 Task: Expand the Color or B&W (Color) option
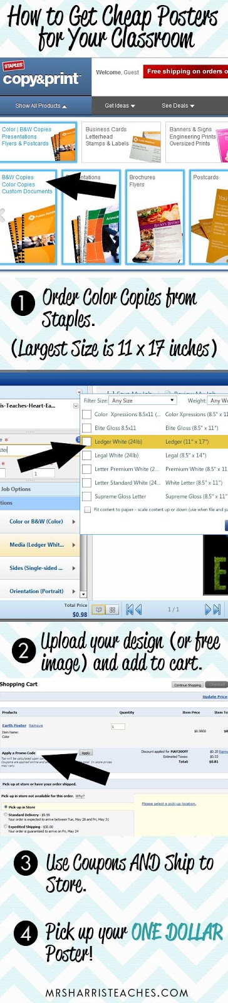click(x=40, y=522)
